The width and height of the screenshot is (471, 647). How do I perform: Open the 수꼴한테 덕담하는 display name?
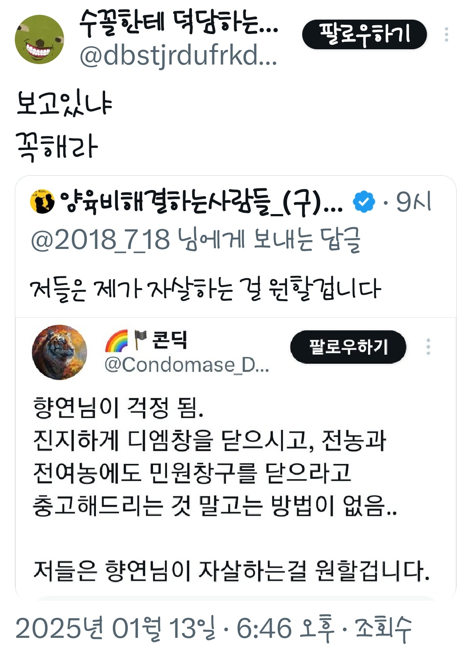tap(178, 22)
